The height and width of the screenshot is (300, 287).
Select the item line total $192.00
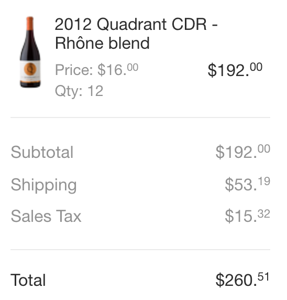(x=235, y=70)
